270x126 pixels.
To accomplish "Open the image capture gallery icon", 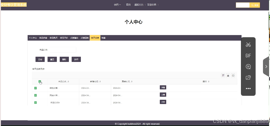I will [x=248, y=77].
